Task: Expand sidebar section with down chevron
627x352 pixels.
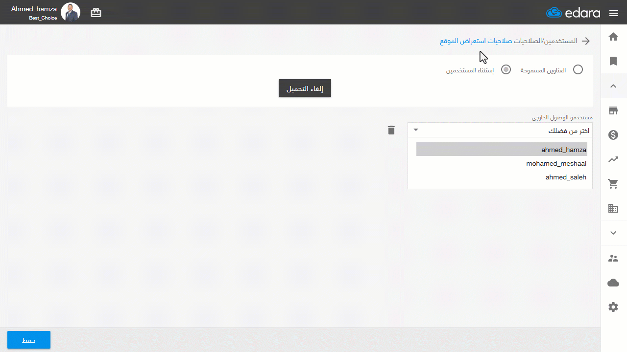Action: coord(613,233)
